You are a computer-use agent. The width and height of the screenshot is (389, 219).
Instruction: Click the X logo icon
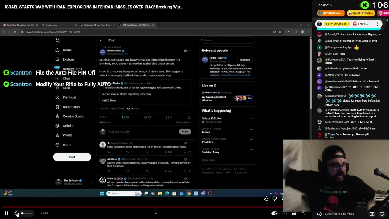57,40
